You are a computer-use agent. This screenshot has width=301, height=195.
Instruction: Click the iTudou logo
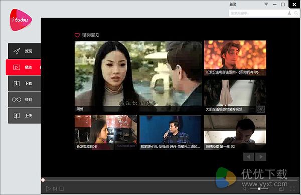(21, 20)
